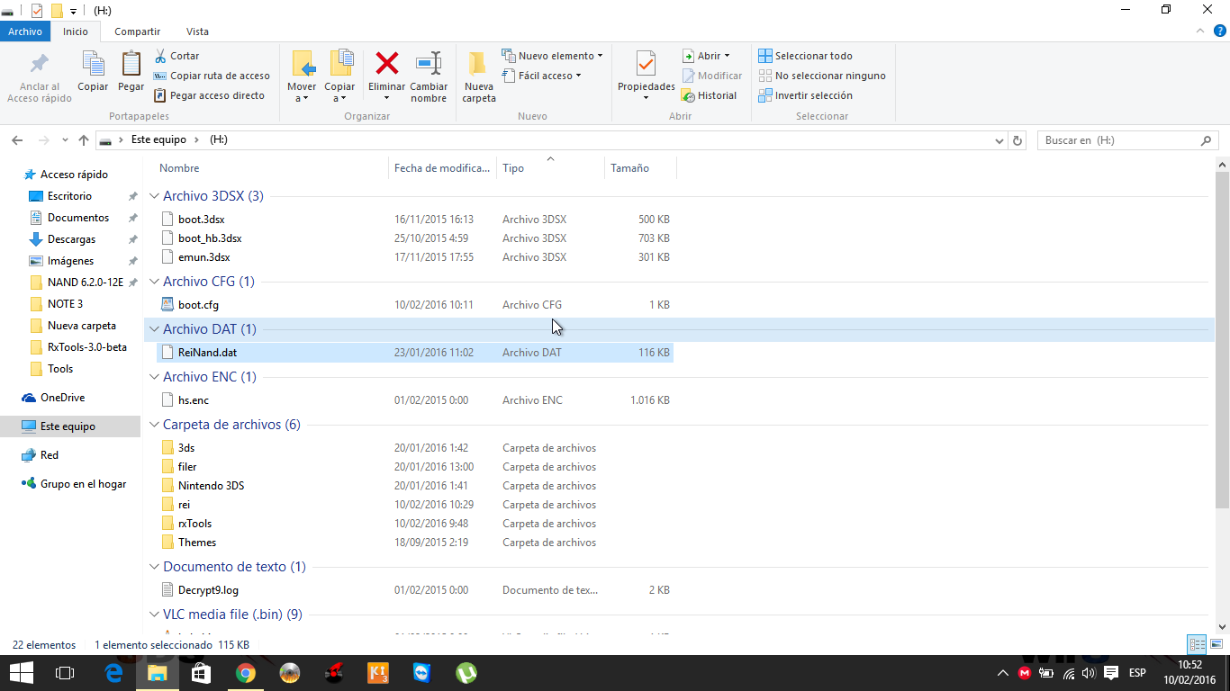Image resolution: width=1230 pixels, height=691 pixels.
Task: Click Seleccionar todo in ribbon
Action: pos(805,56)
